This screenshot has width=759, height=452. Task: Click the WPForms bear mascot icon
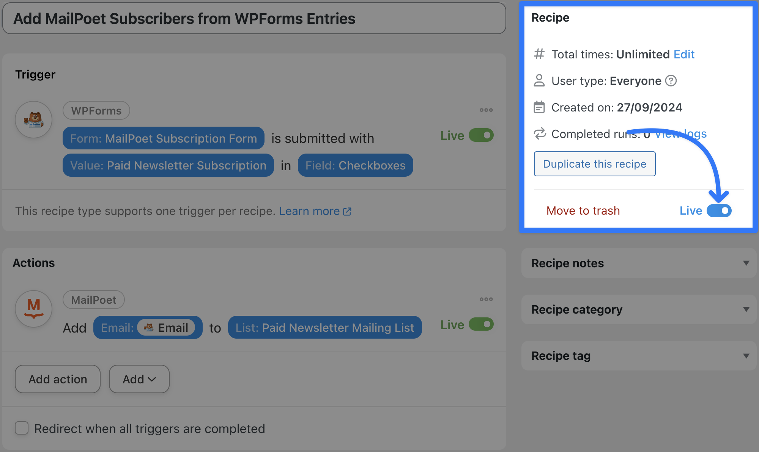pyautogui.click(x=34, y=120)
